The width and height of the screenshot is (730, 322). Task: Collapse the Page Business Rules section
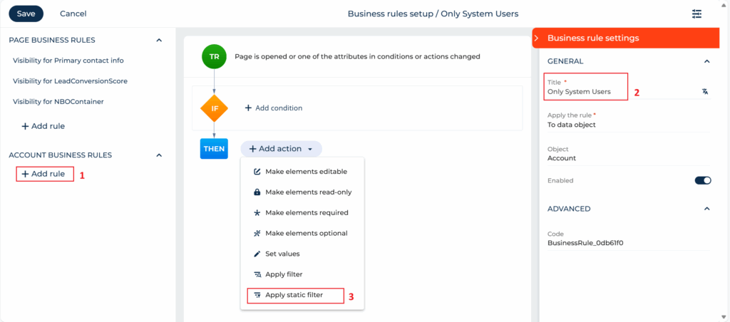coord(159,40)
